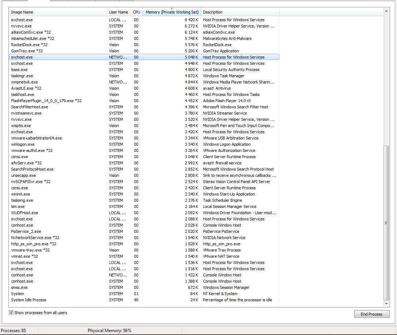Toggle Show processes from all users checkbox

(11, 313)
